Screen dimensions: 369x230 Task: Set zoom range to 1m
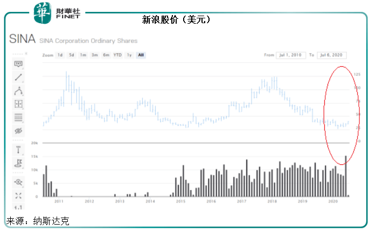point(82,55)
